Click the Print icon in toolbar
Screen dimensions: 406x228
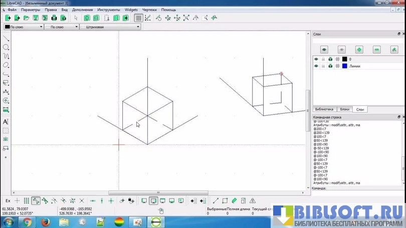click(x=54, y=18)
